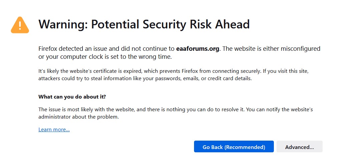Viewport: 347px width, 162px height.
Task: Open the Learn more... link
Action: point(54,130)
